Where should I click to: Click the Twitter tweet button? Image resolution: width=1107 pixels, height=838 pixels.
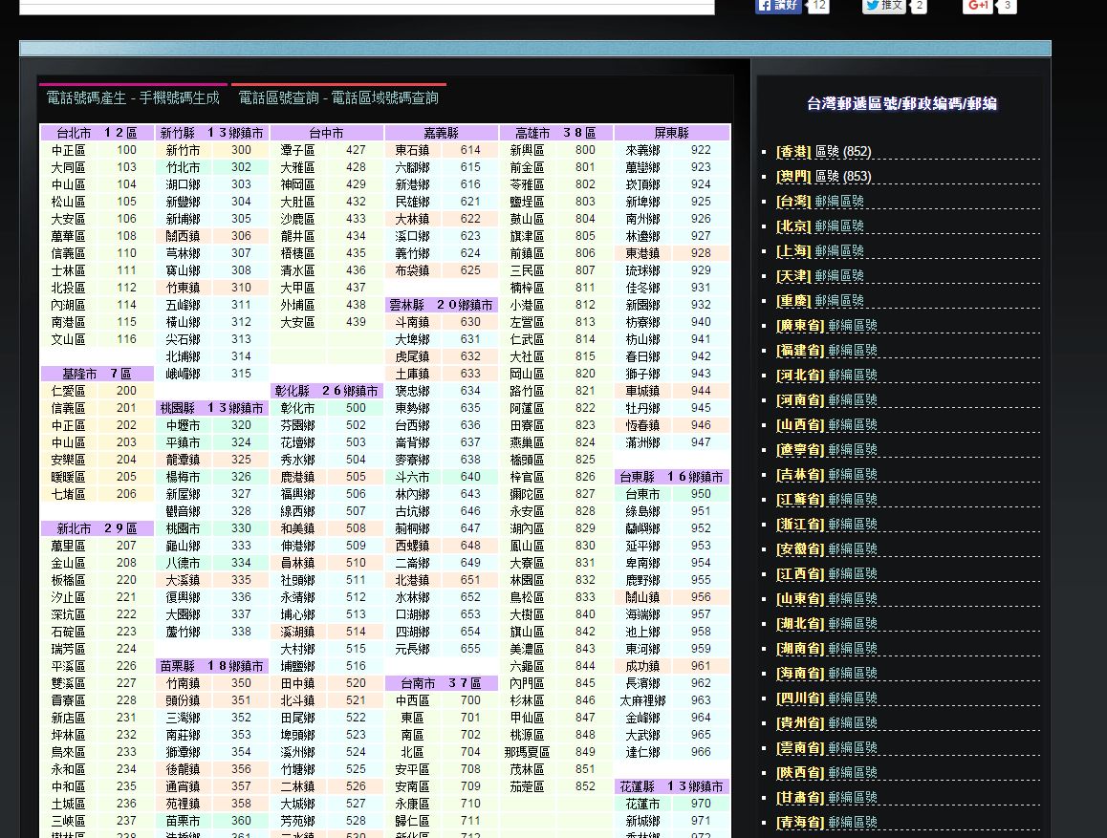tap(884, 6)
